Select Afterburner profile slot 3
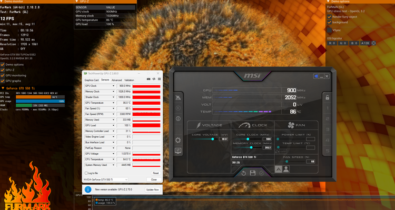 pos(327,129)
